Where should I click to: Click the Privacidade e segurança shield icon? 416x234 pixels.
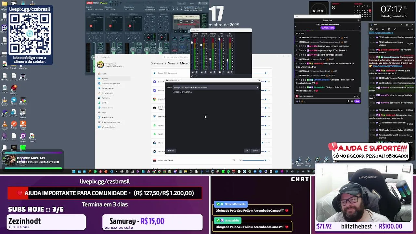[x=99, y=122]
